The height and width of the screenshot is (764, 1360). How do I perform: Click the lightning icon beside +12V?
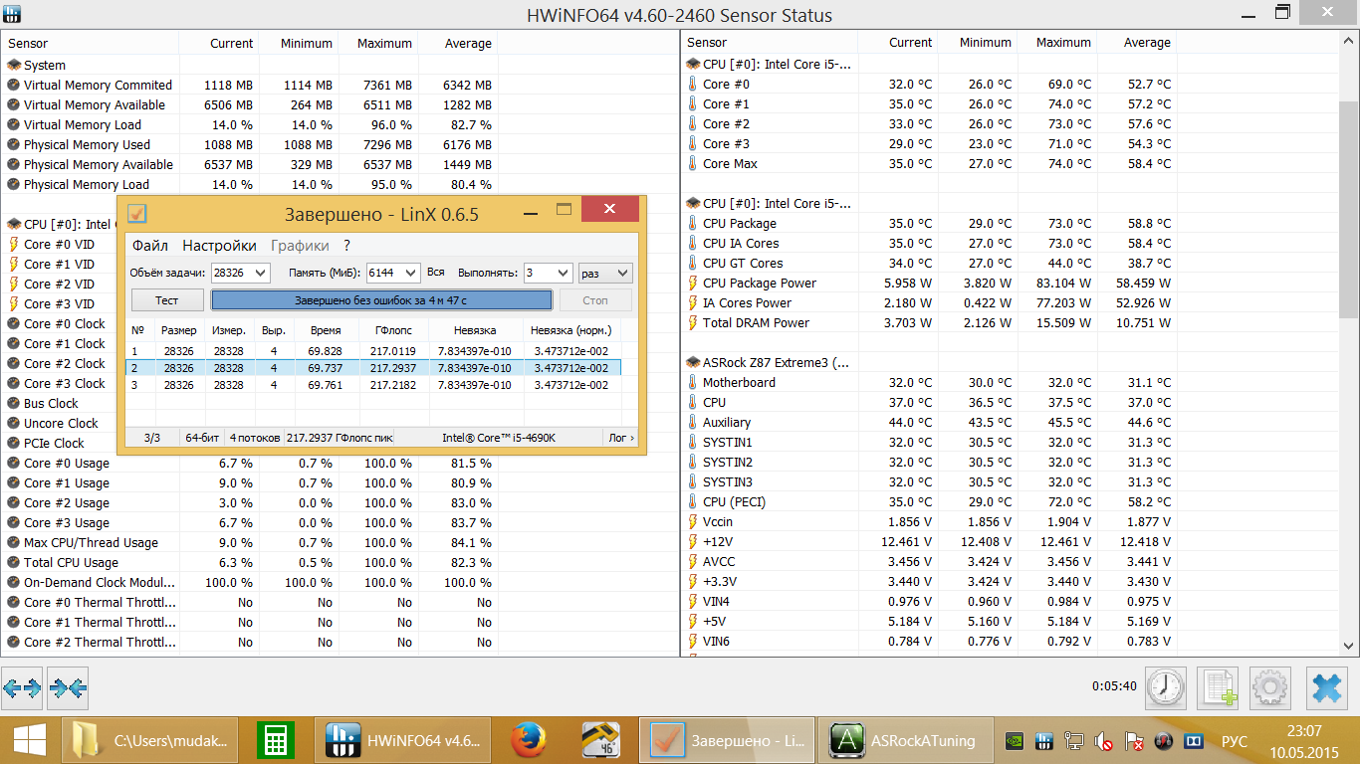[693, 542]
